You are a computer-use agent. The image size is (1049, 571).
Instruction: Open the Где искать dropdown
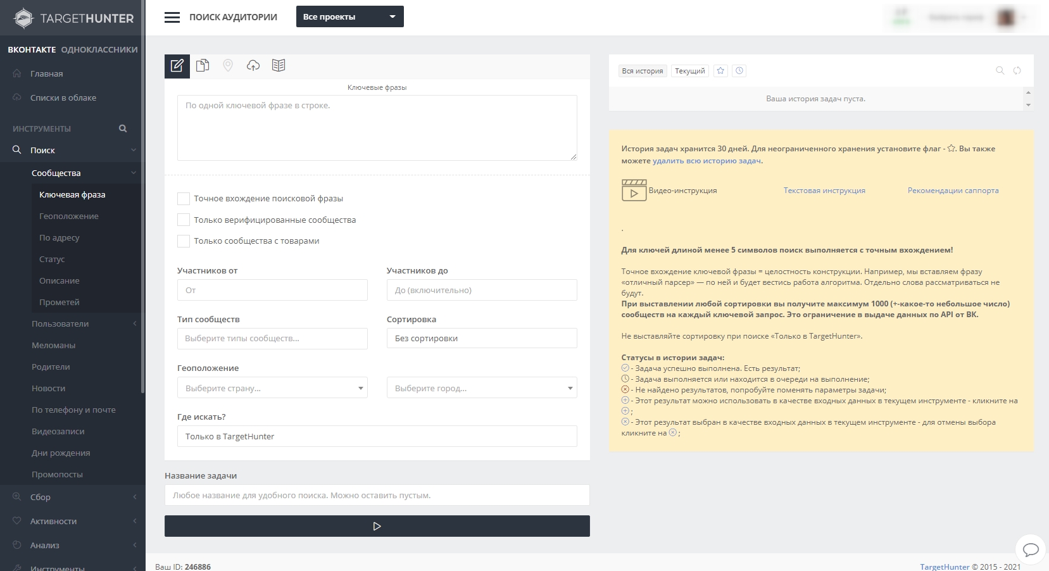(377, 436)
